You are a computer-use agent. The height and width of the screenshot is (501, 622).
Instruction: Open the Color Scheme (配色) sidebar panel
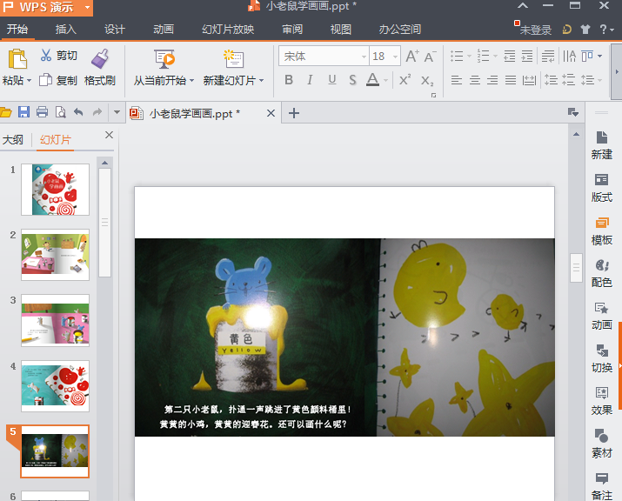602,273
